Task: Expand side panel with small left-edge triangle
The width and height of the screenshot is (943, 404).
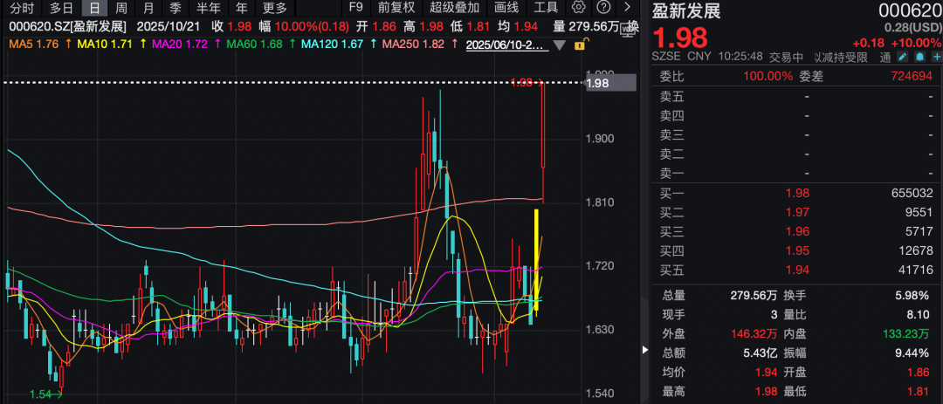Action: 645,350
